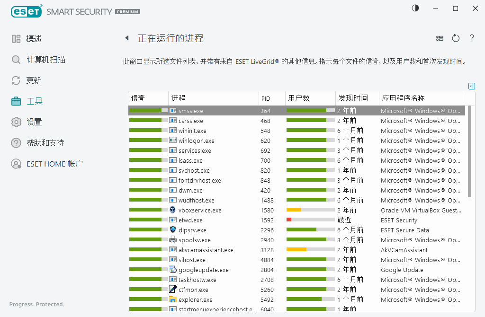Select the smss.exe process row
This screenshot has width=485, height=317.
click(x=213, y=110)
